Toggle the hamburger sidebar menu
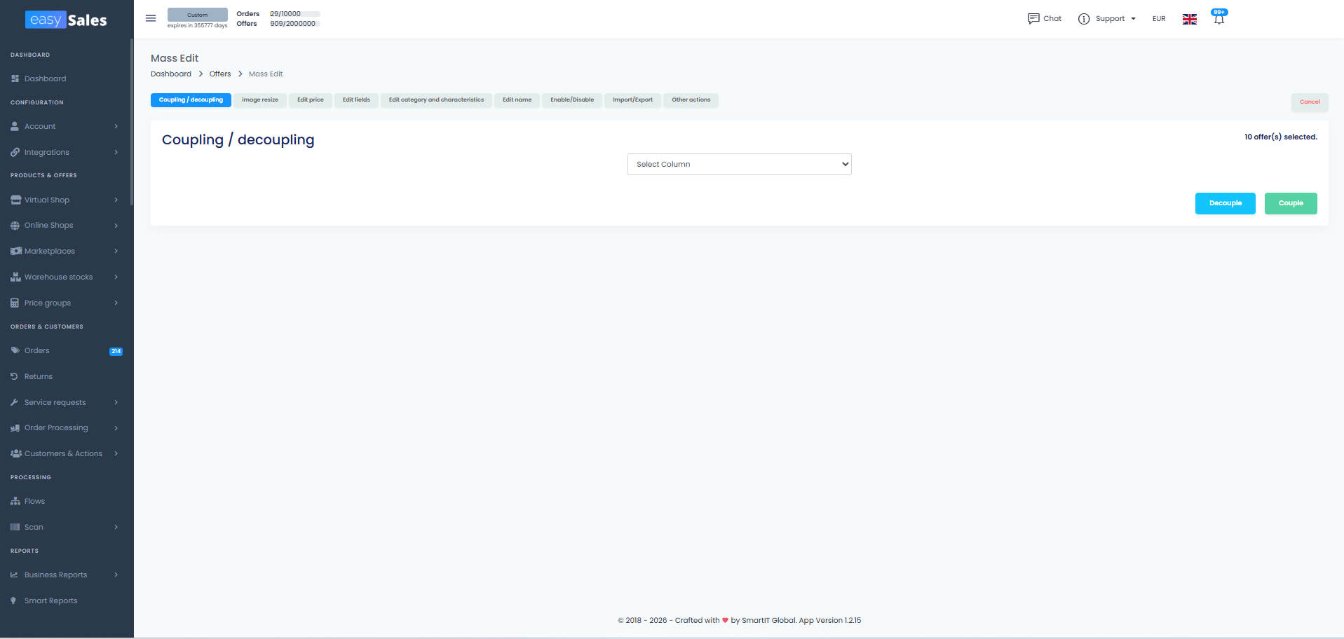 click(151, 18)
